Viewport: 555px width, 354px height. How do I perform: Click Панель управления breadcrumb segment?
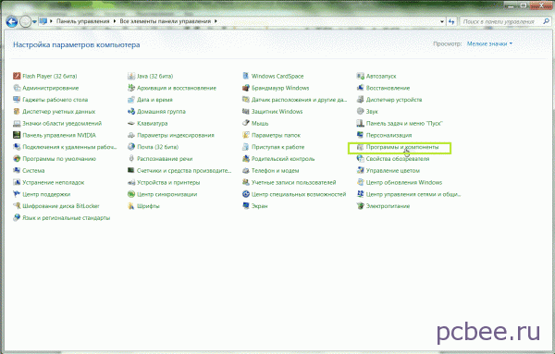tap(83, 21)
